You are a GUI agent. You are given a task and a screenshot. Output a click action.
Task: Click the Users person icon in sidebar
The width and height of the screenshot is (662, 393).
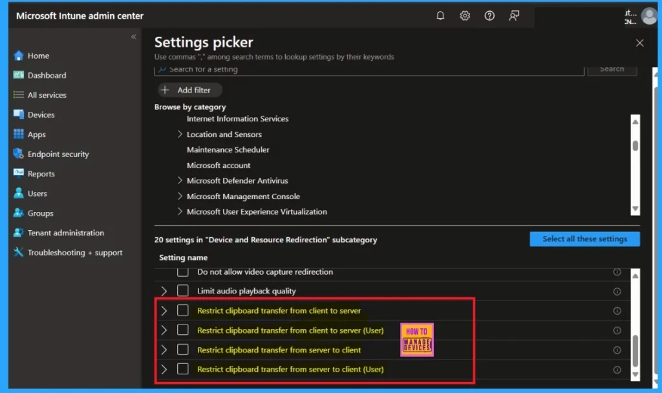[x=19, y=193]
